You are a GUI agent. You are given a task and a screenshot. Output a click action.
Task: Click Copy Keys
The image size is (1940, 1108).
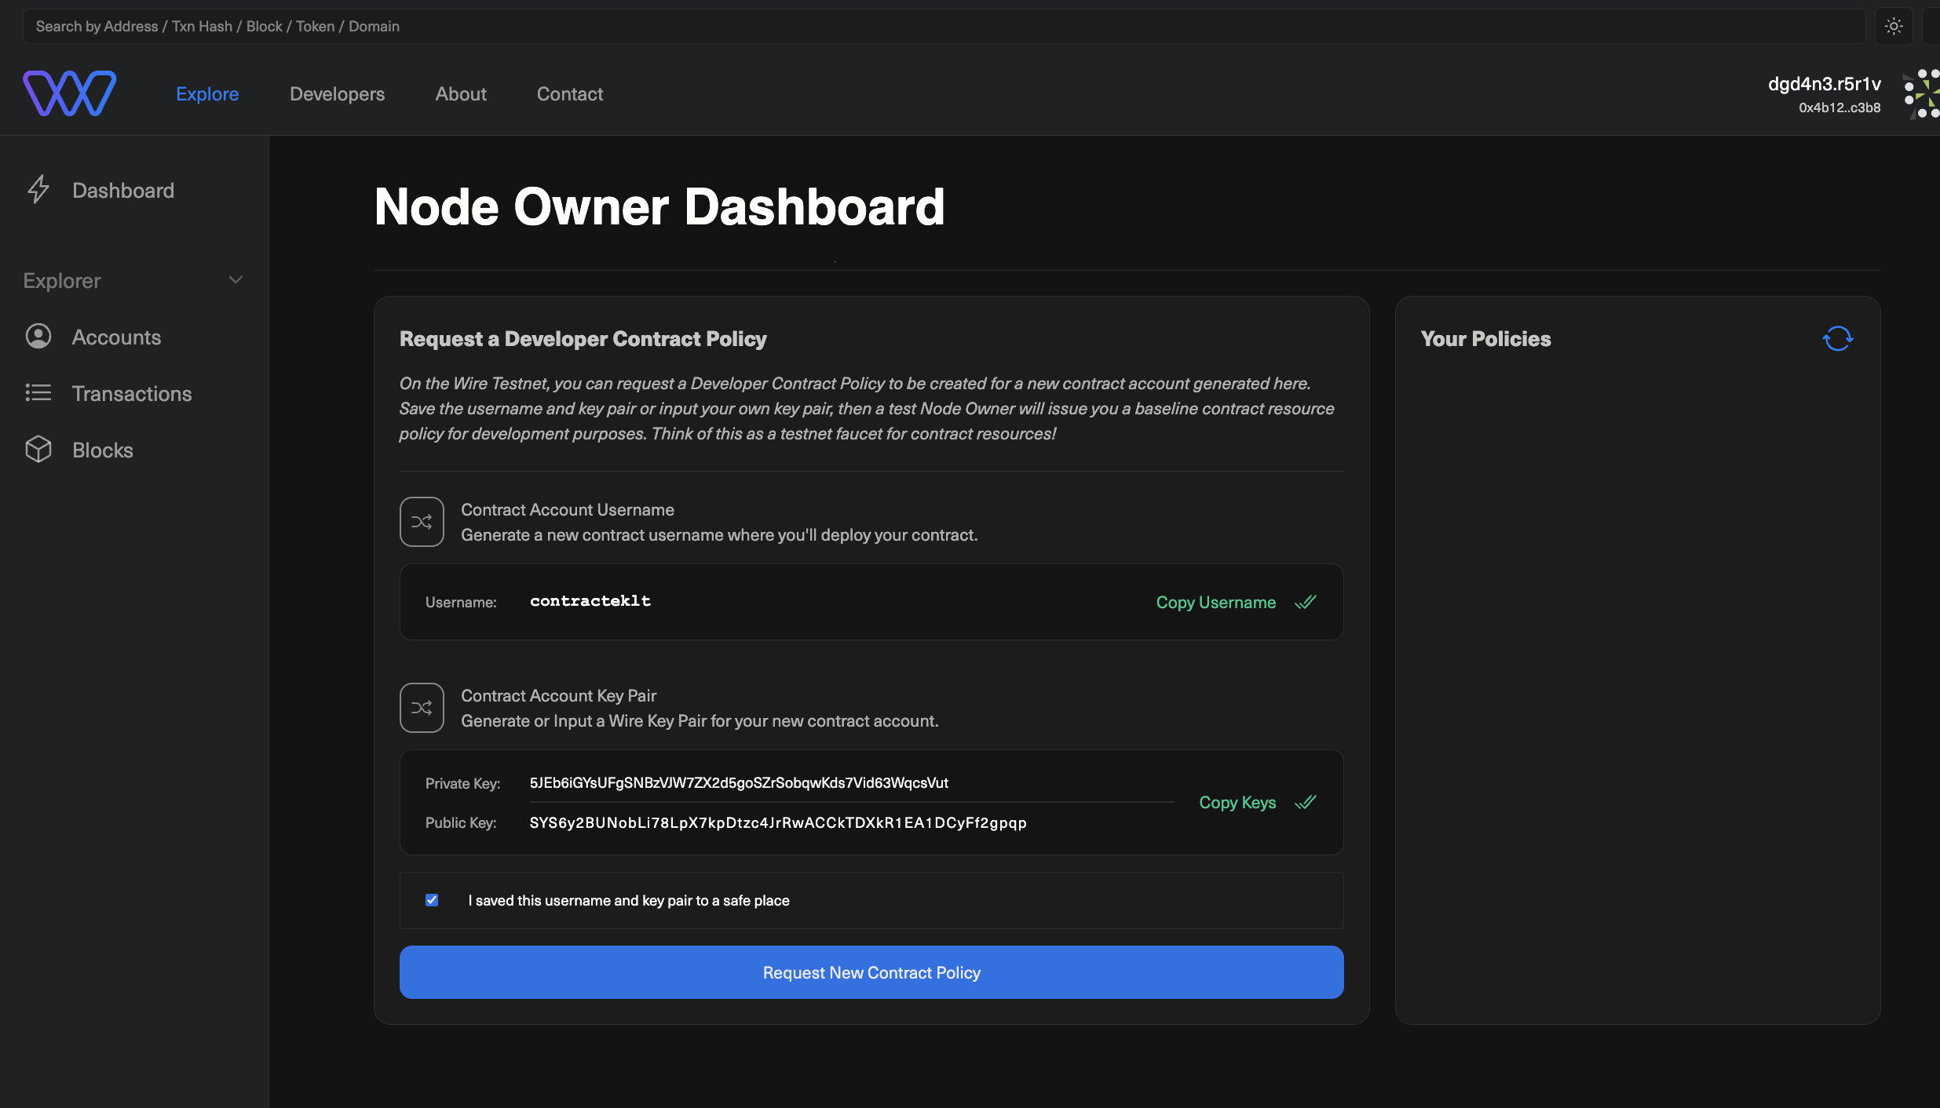[x=1237, y=803]
